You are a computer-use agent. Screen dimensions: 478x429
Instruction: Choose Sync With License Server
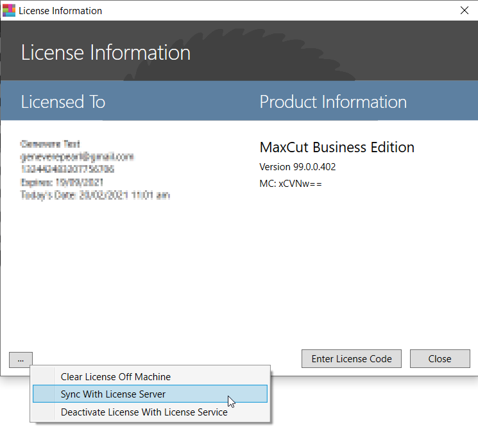tap(113, 394)
